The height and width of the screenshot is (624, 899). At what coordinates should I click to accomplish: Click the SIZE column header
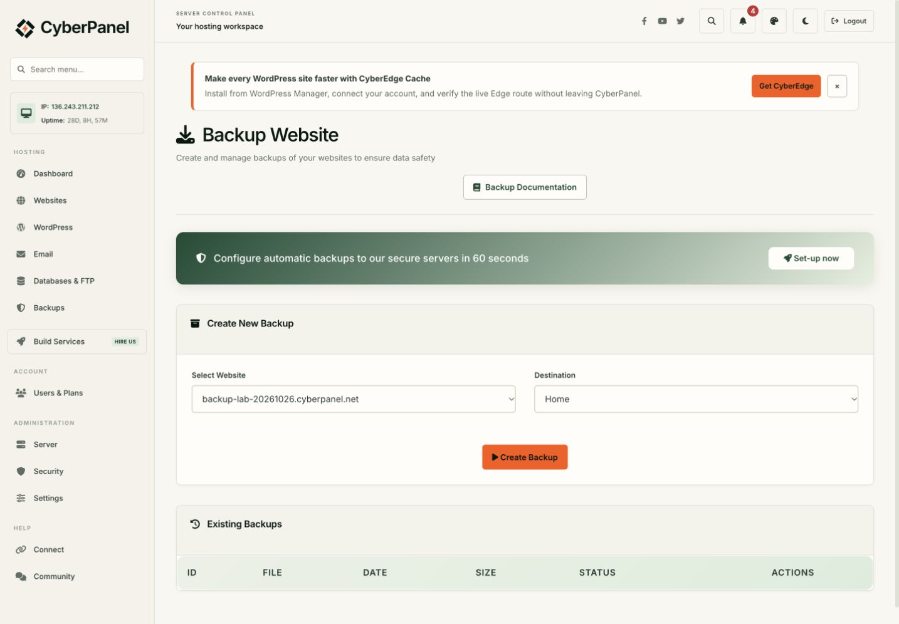(x=486, y=573)
